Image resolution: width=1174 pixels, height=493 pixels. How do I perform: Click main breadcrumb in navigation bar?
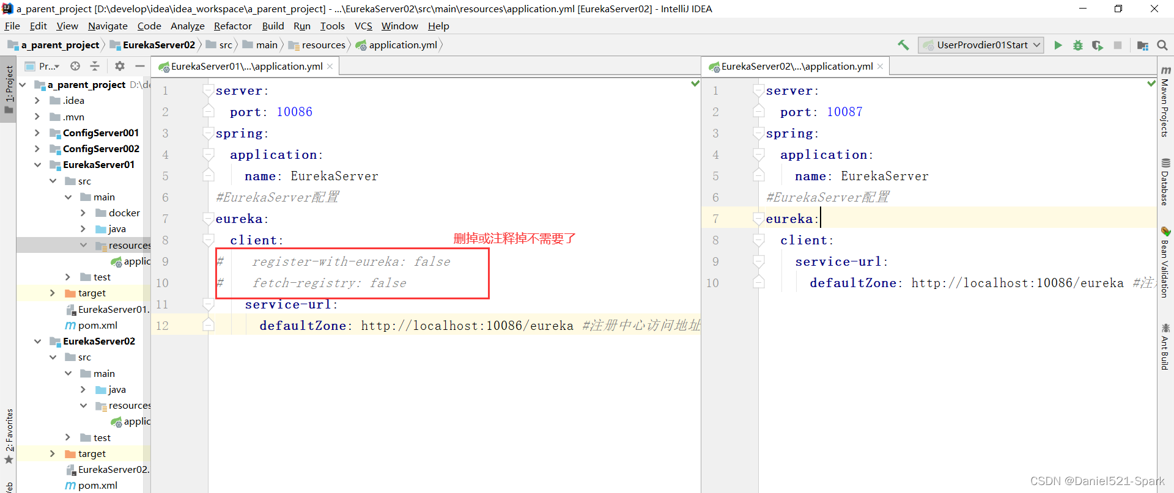click(x=260, y=45)
